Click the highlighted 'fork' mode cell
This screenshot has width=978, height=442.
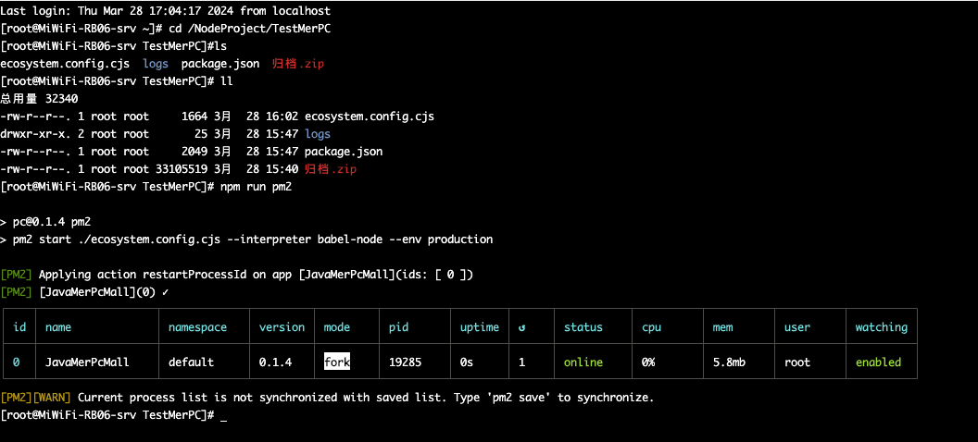pyautogui.click(x=337, y=362)
